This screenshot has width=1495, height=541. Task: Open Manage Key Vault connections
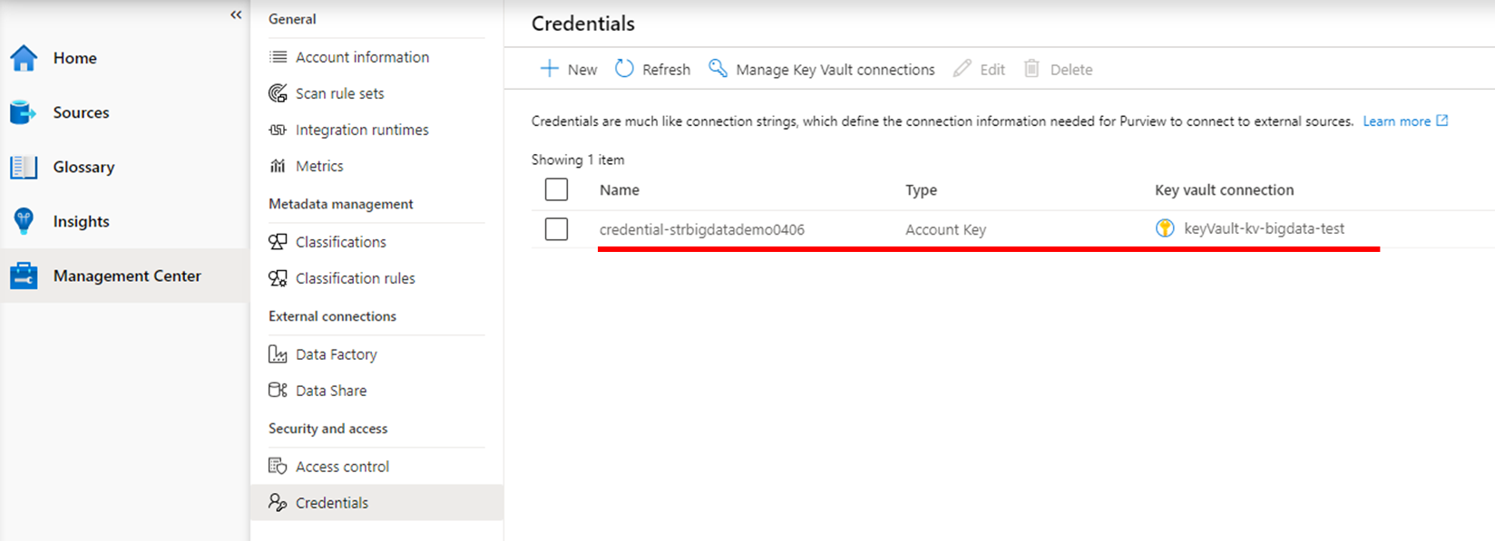pos(835,70)
